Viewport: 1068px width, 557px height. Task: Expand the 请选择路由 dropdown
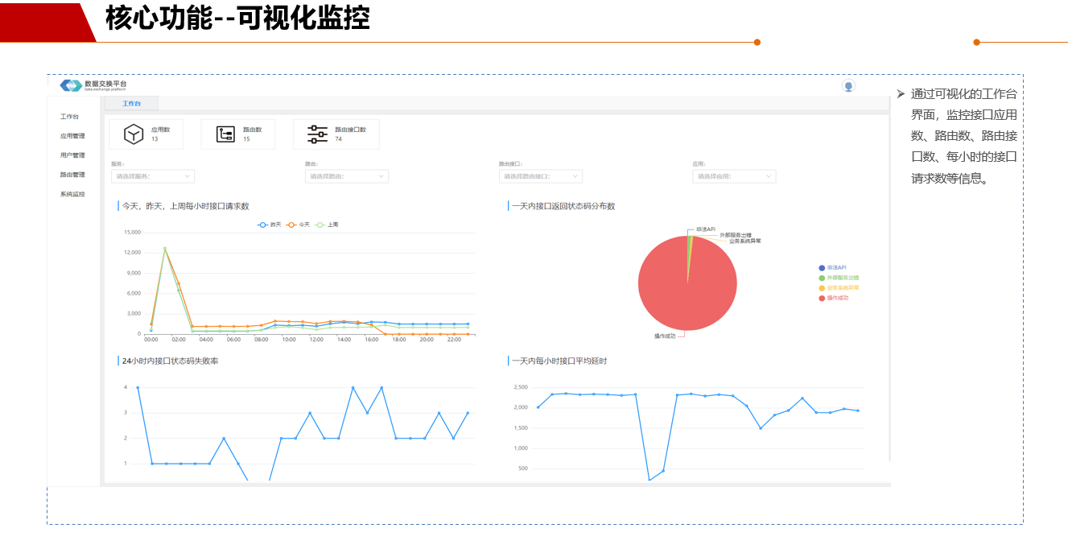(x=346, y=176)
